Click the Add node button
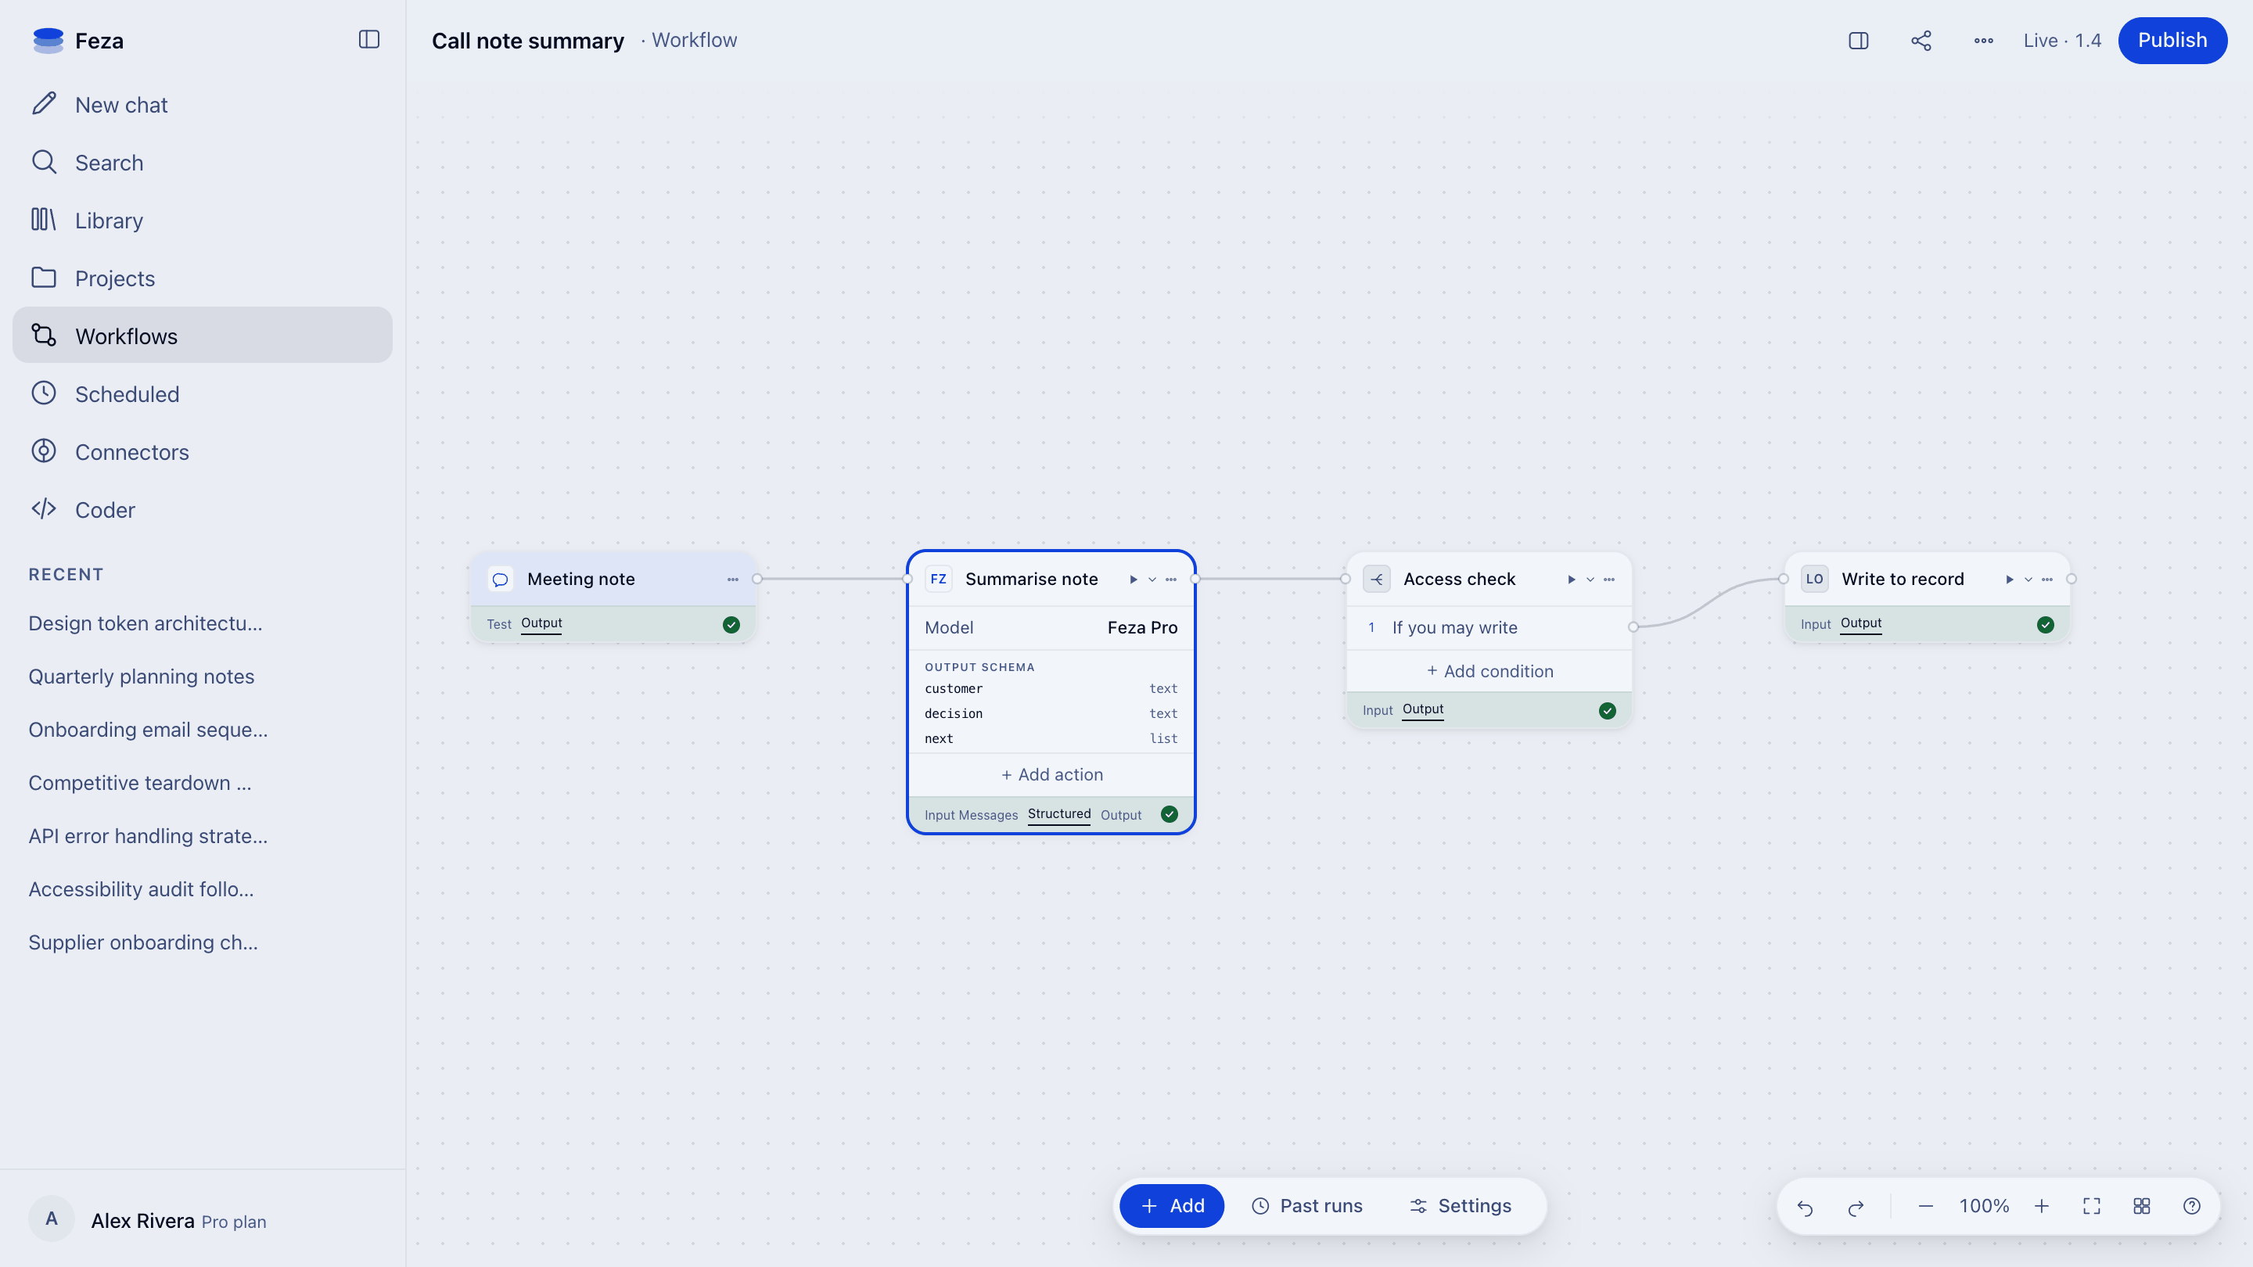 (x=1172, y=1206)
